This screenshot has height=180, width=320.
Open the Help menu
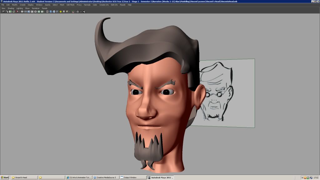click(x=130, y=5)
